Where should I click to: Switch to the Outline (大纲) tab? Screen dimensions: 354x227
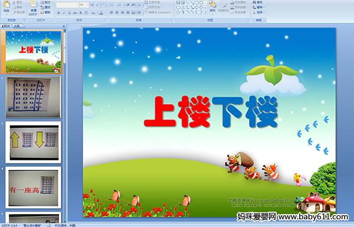point(17,26)
